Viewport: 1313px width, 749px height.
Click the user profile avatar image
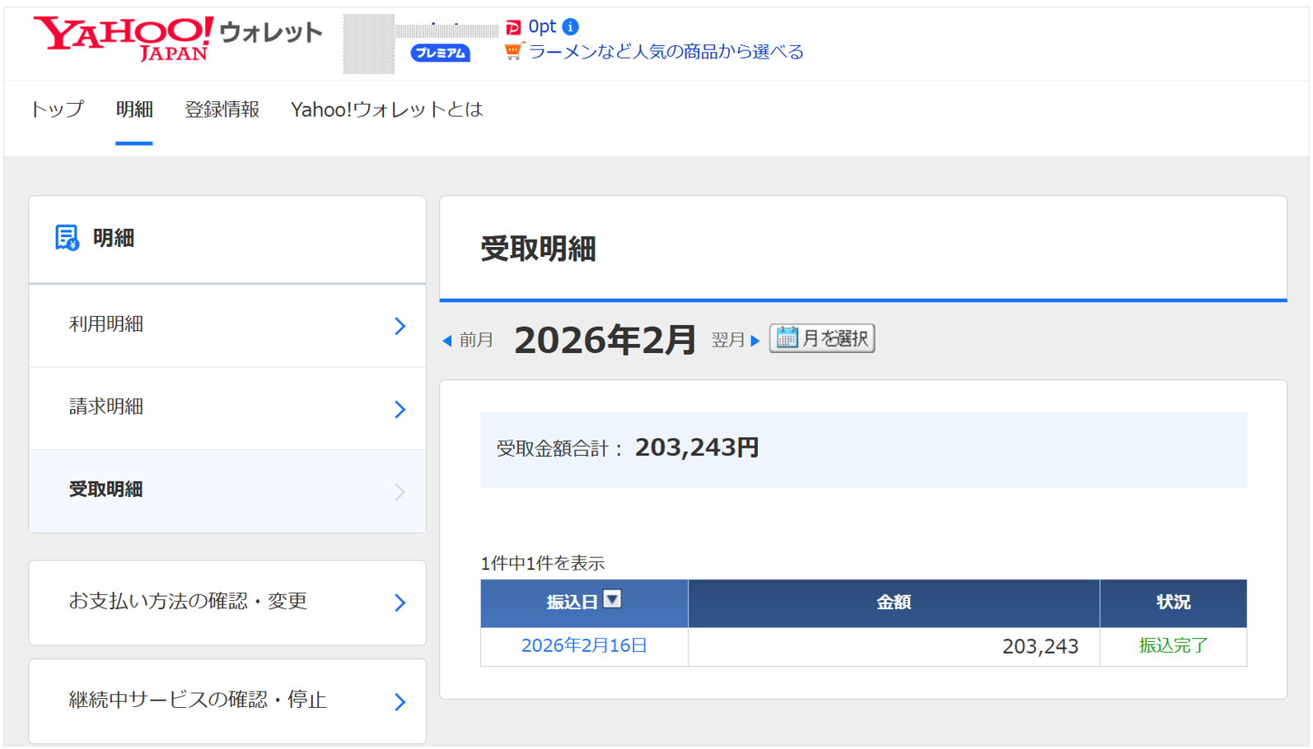[369, 44]
